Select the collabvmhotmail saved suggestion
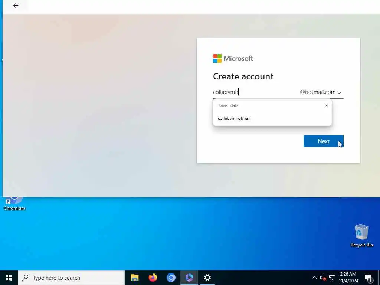 click(272, 118)
